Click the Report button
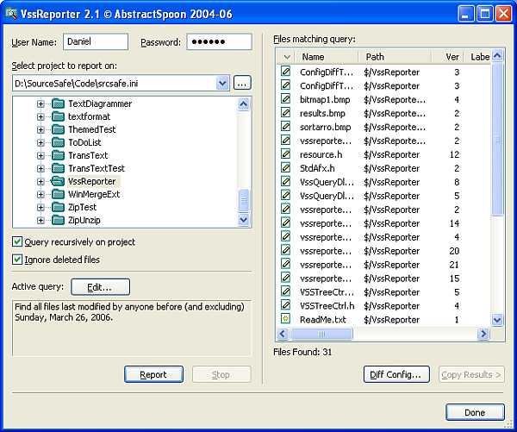Viewport: 517px width, 432px height. [x=153, y=374]
